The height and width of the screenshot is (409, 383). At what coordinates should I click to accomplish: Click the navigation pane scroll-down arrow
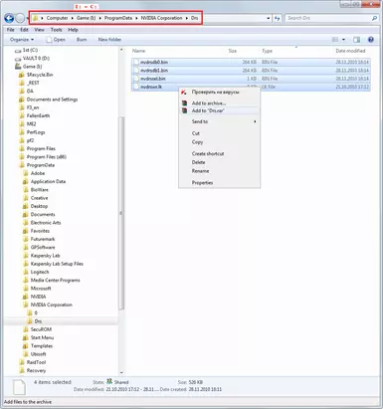[x=121, y=373]
